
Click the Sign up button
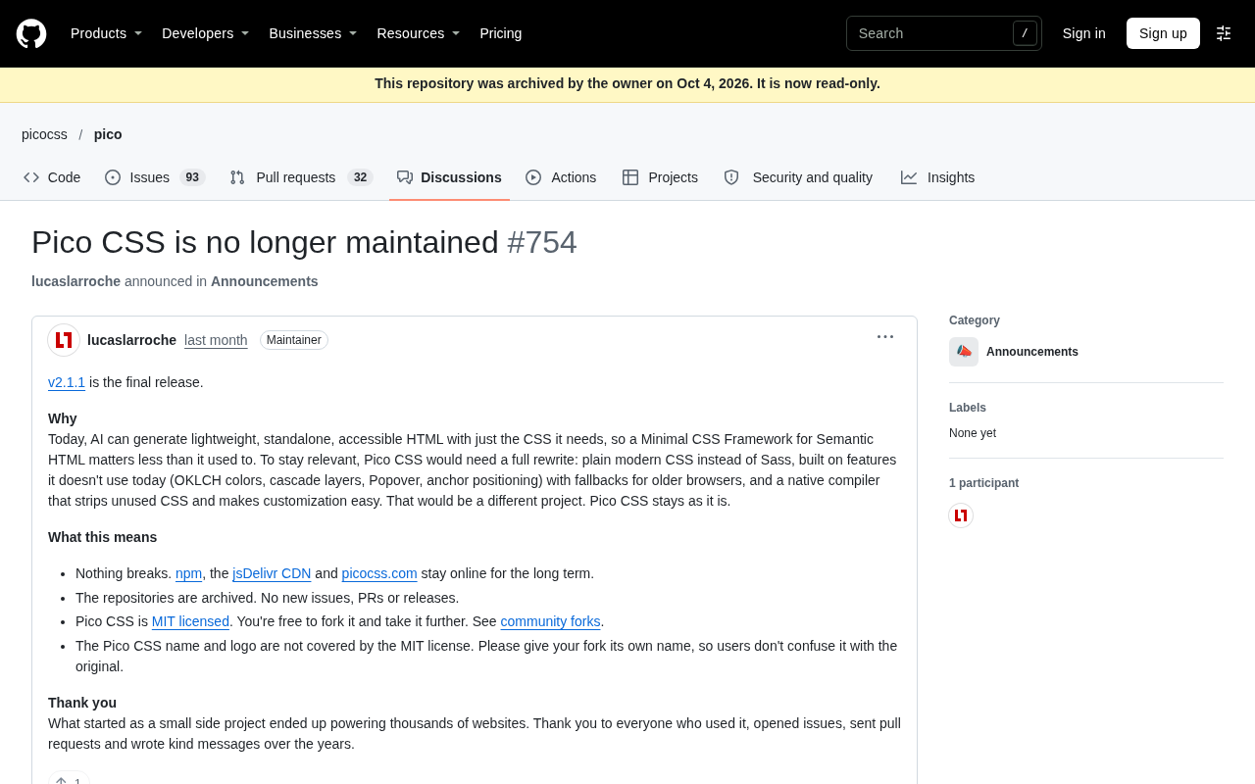[x=1163, y=33]
